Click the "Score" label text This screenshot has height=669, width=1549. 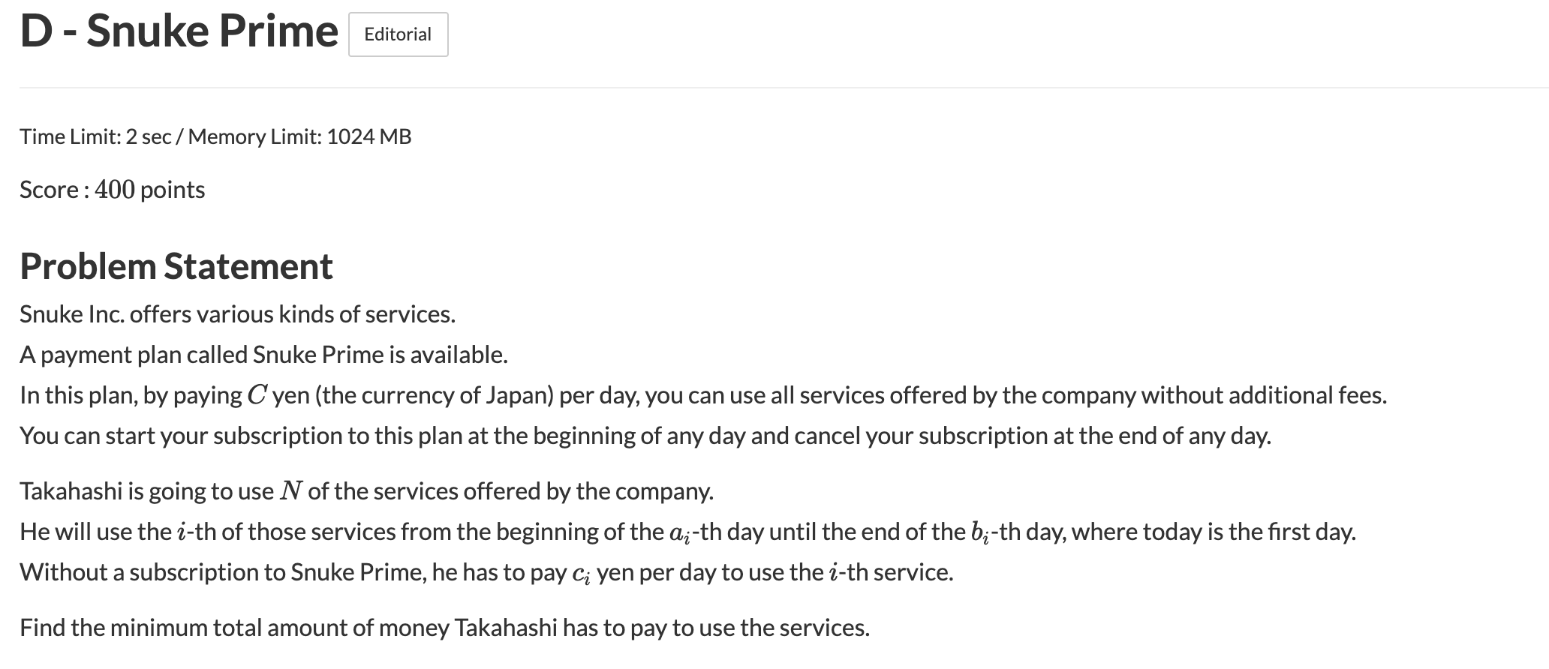(x=49, y=190)
